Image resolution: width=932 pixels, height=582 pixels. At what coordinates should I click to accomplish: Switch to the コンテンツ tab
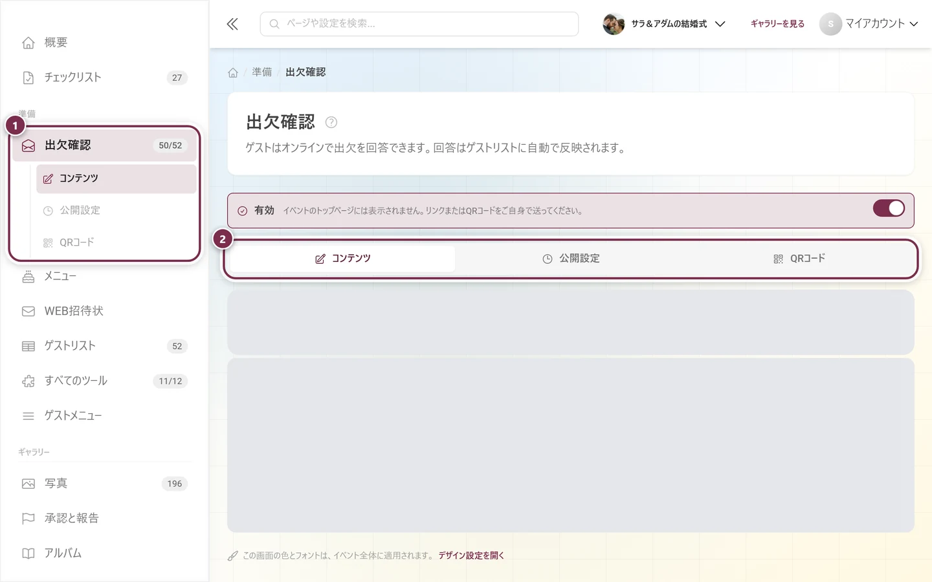343,259
